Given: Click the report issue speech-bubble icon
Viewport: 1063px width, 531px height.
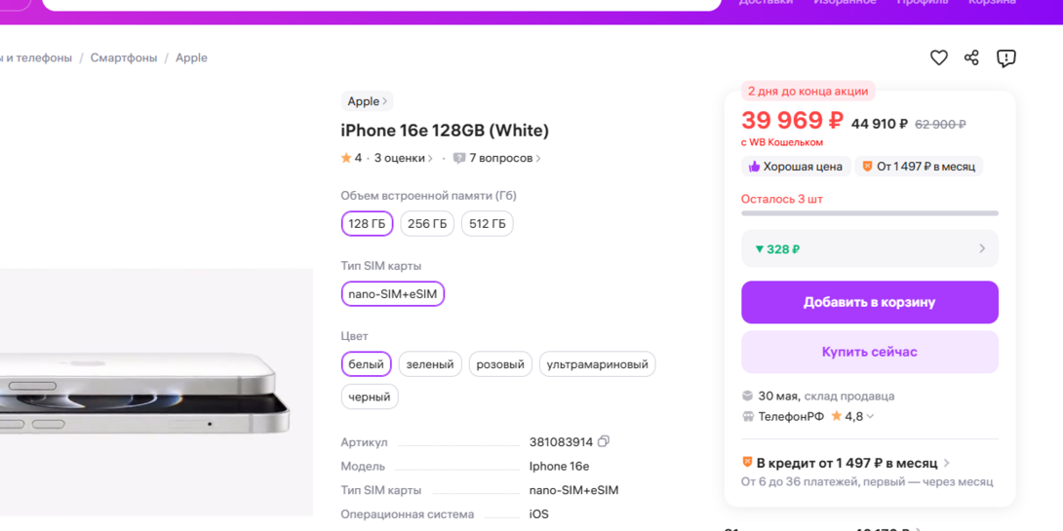Looking at the screenshot, I should (1005, 58).
